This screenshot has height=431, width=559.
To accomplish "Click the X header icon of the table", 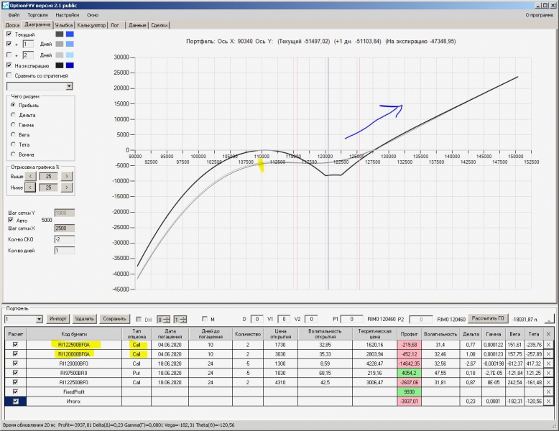I will click(548, 334).
